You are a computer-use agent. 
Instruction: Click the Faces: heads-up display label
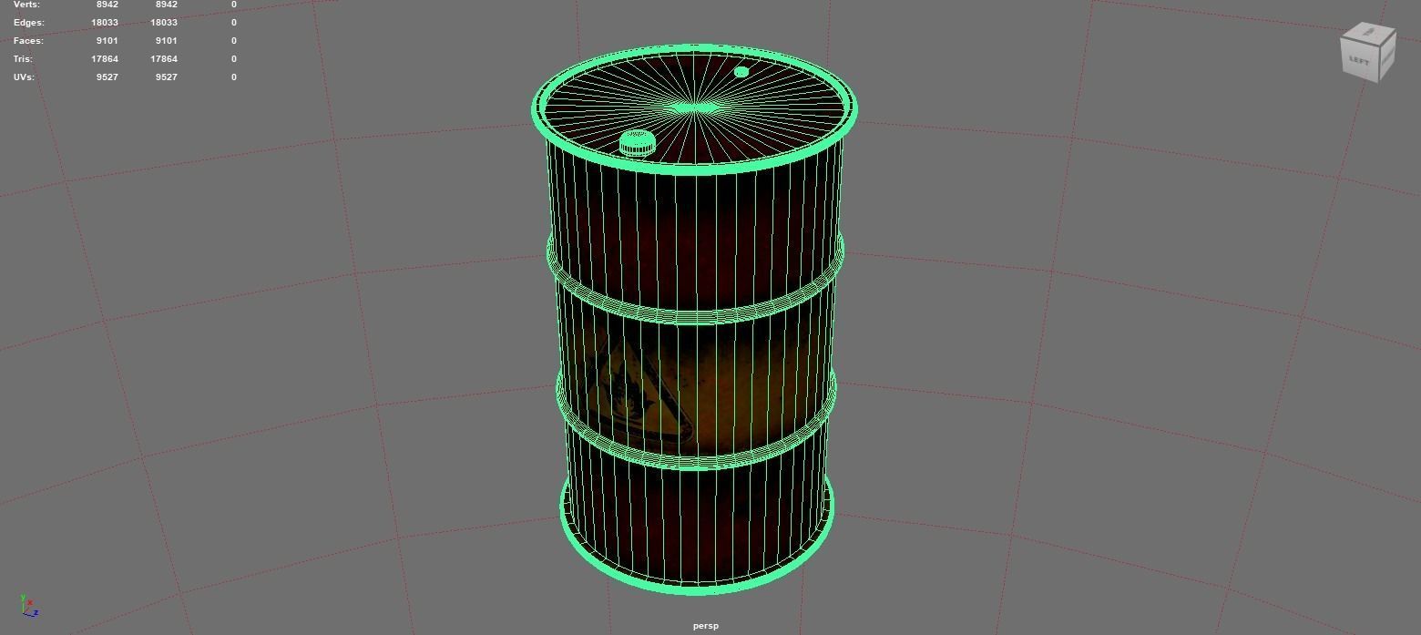click(28, 40)
